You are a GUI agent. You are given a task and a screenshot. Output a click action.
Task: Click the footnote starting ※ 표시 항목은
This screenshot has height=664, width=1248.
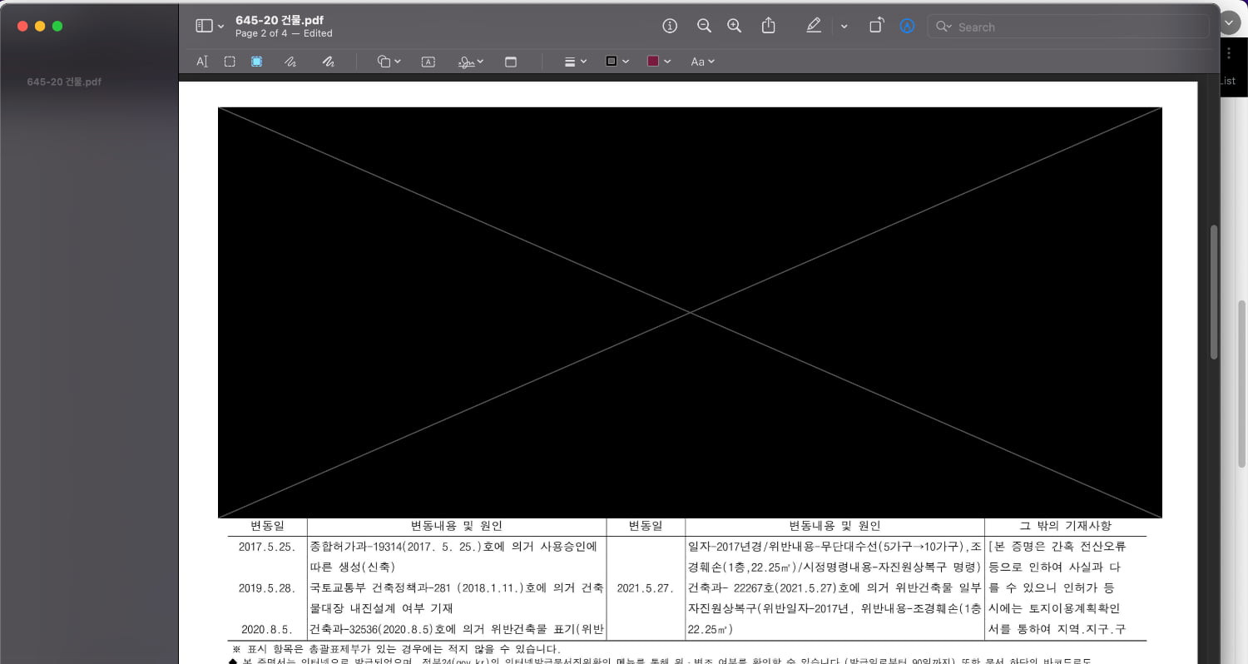click(396, 649)
